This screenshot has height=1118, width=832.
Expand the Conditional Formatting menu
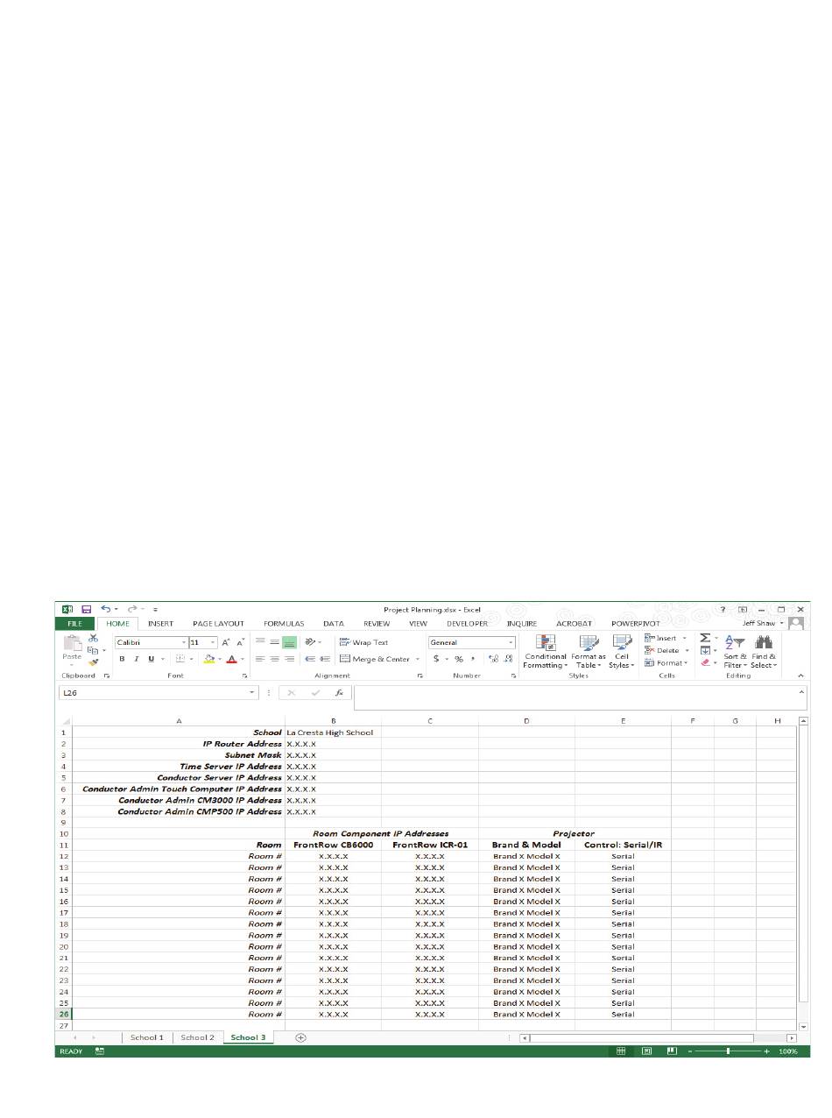[x=546, y=652]
